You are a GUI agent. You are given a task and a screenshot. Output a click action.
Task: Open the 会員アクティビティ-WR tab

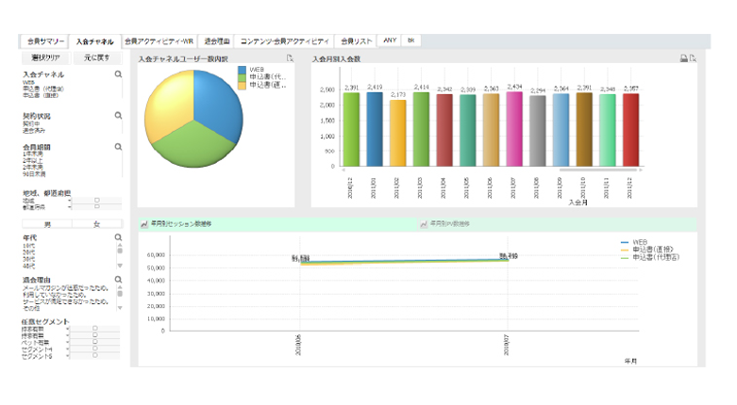[159, 41]
